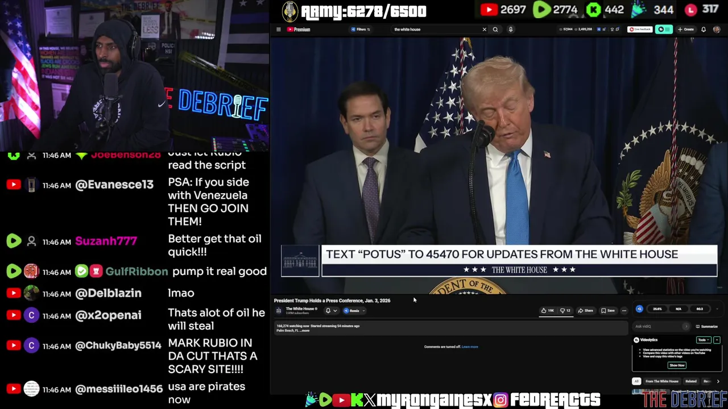Expand the chevron next to Remix
Image resolution: width=728 pixels, height=409 pixels.
(363, 311)
